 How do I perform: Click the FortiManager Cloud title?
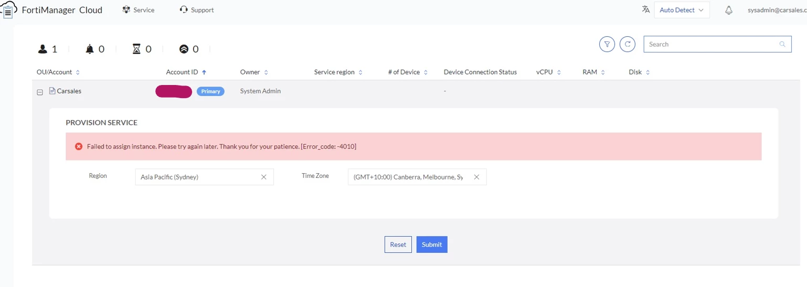click(x=62, y=10)
